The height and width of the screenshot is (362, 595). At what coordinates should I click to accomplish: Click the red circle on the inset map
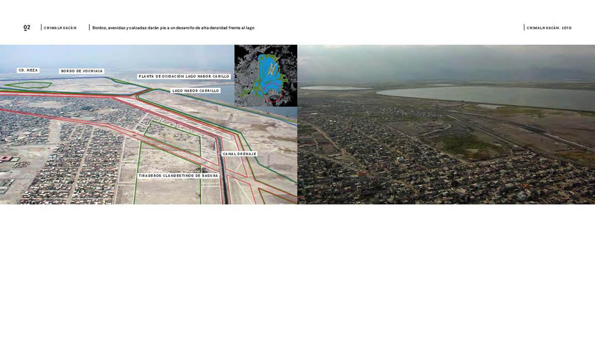coord(273,93)
